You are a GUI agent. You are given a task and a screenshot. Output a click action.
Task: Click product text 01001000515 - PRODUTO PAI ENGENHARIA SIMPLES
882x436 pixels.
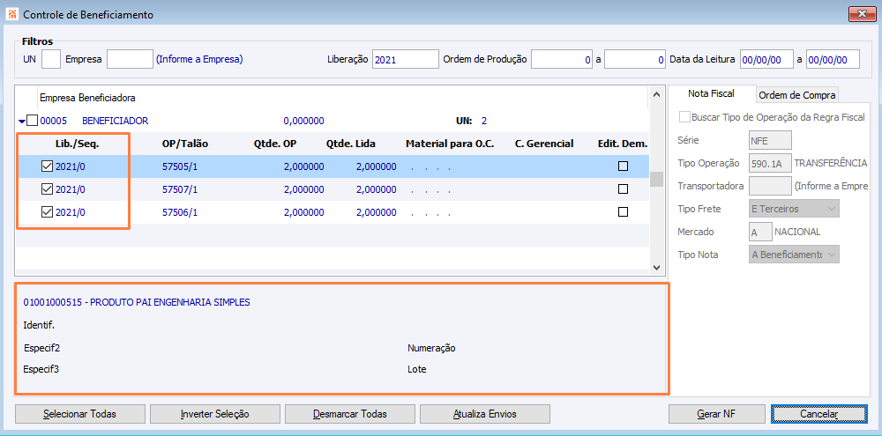pyautogui.click(x=137, y=302)
